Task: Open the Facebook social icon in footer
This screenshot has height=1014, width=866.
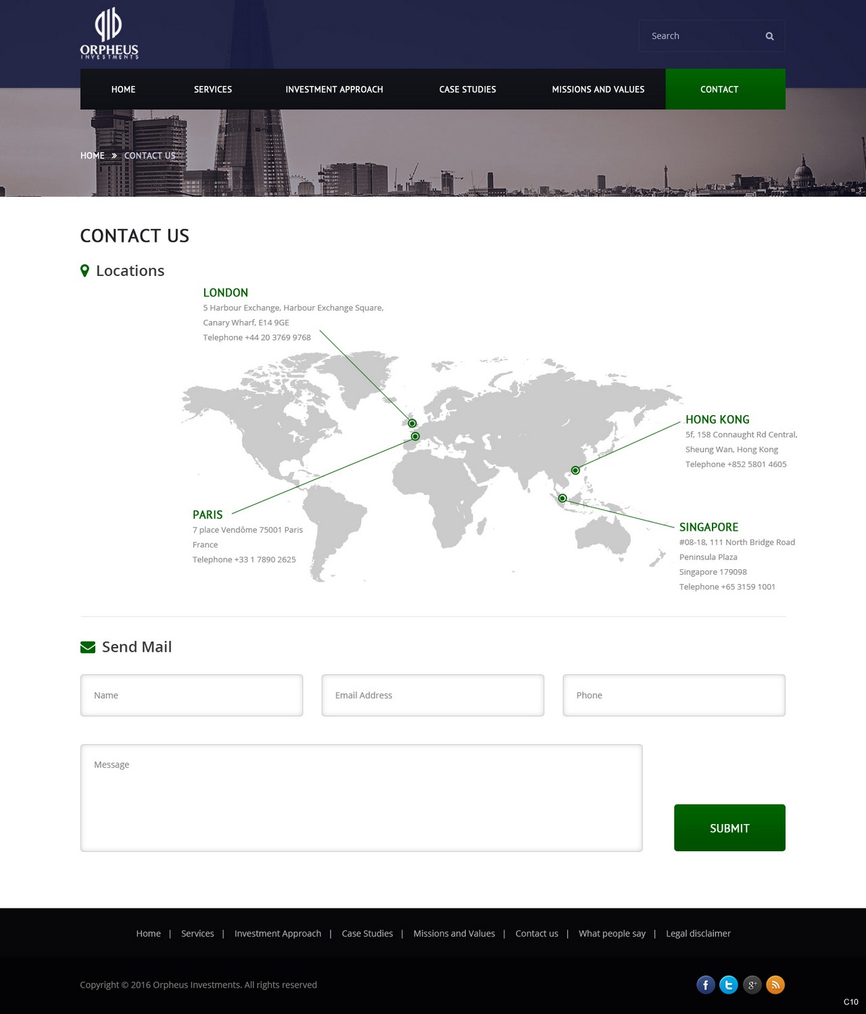Action: [x=705, y=985]
